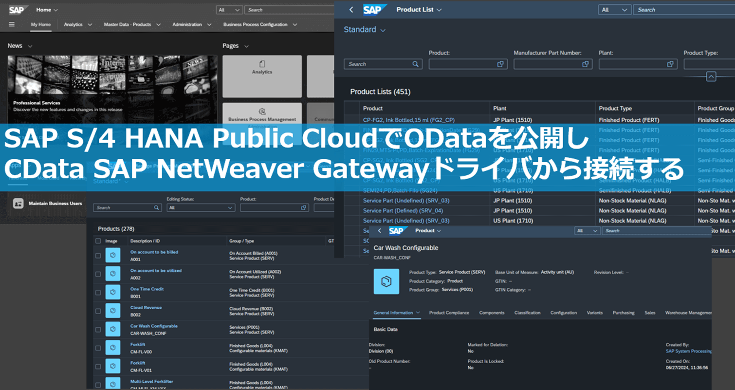Tick the checkbox for Forklift CM-FL-V01

point(98,366)
